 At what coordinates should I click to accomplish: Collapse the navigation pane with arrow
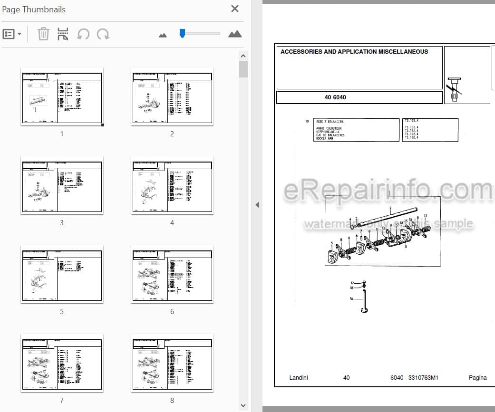point(257,205)
